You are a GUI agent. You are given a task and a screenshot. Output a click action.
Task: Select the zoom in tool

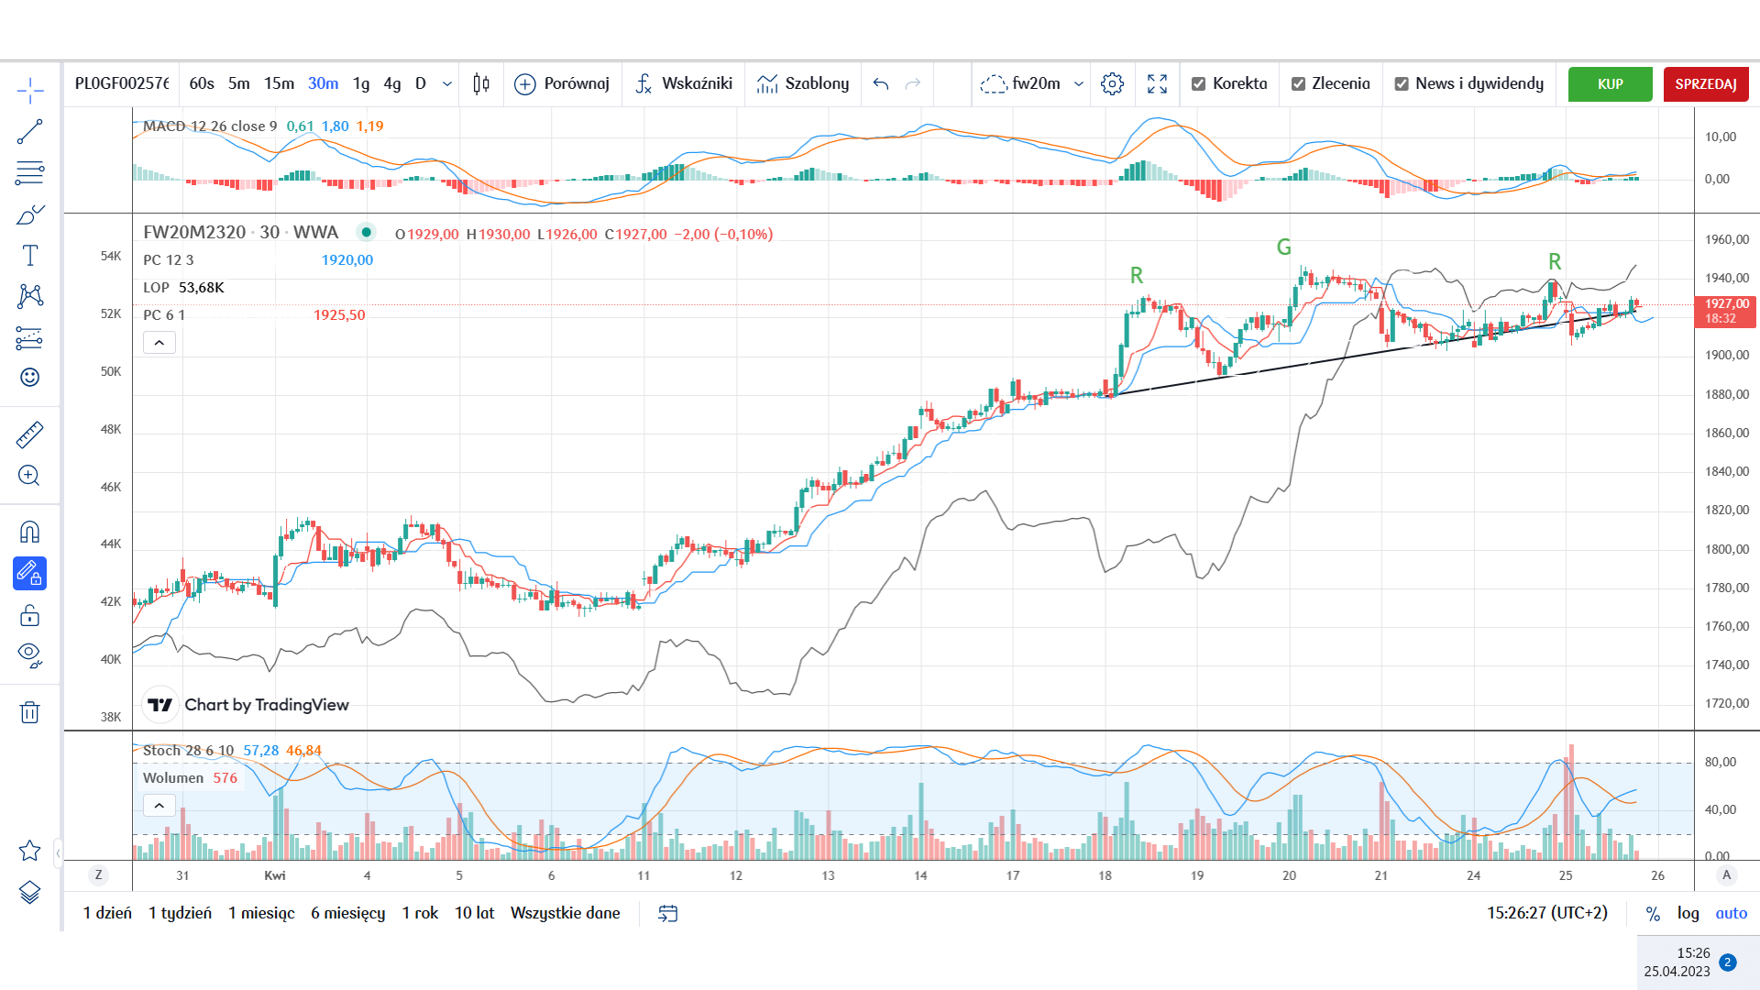tap(30, 475)
